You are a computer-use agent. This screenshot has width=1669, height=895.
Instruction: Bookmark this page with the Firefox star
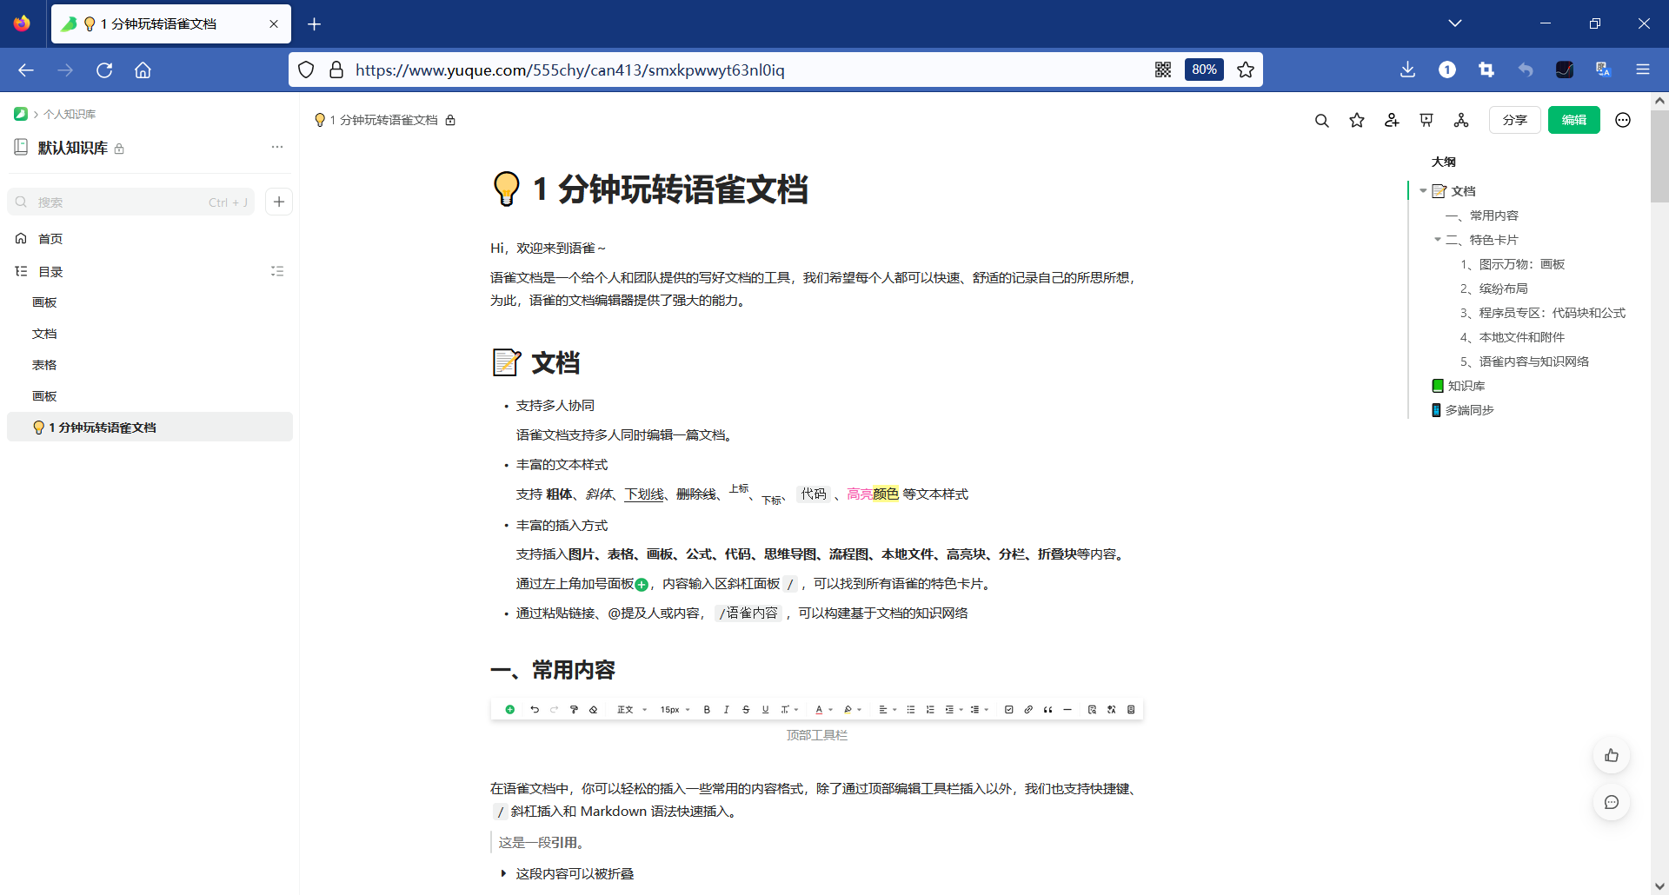(1246, 70)
